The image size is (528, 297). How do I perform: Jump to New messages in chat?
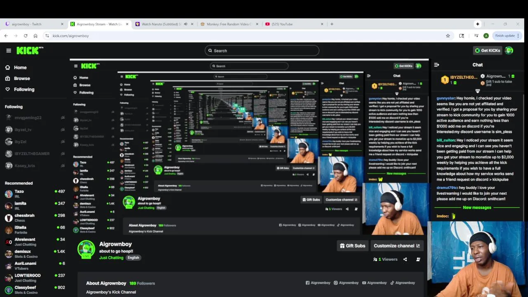pyautogui.click(x=477, y=207)
